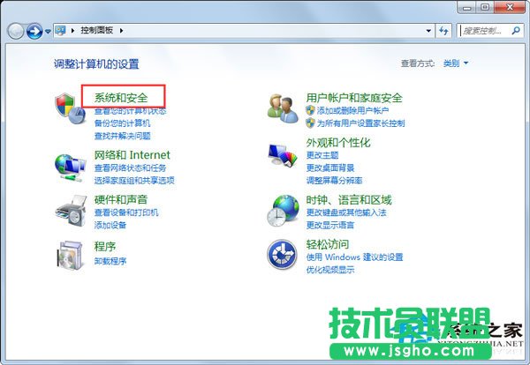The image size is (530, 365).
Task: Maximize the Control Panel window
Action: click(485, 7)
